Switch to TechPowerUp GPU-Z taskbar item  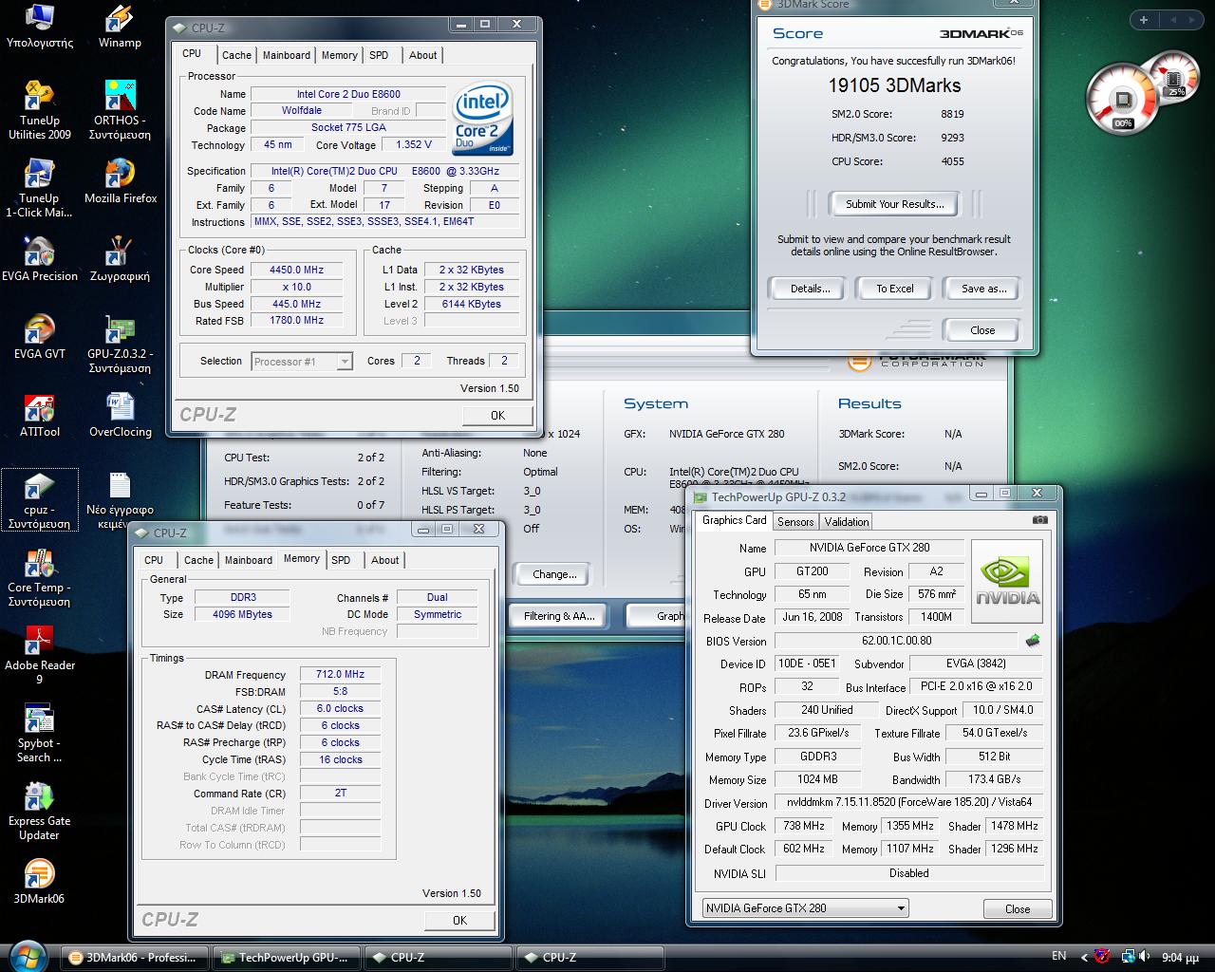tap(285, 957)
